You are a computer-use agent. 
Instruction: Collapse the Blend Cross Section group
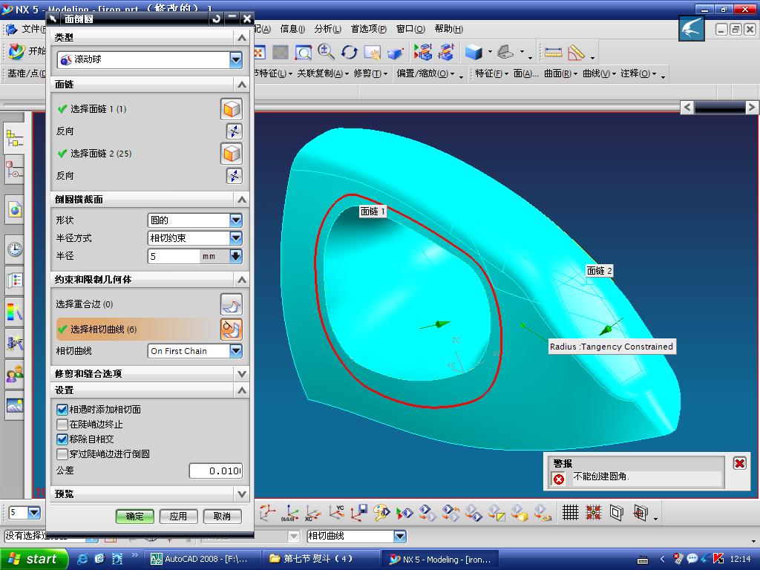pyautogui.click(x=242, y=199)
